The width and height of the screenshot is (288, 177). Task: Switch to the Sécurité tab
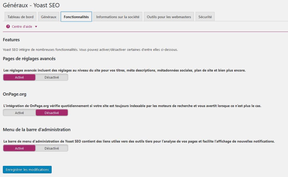pos(205,17)
